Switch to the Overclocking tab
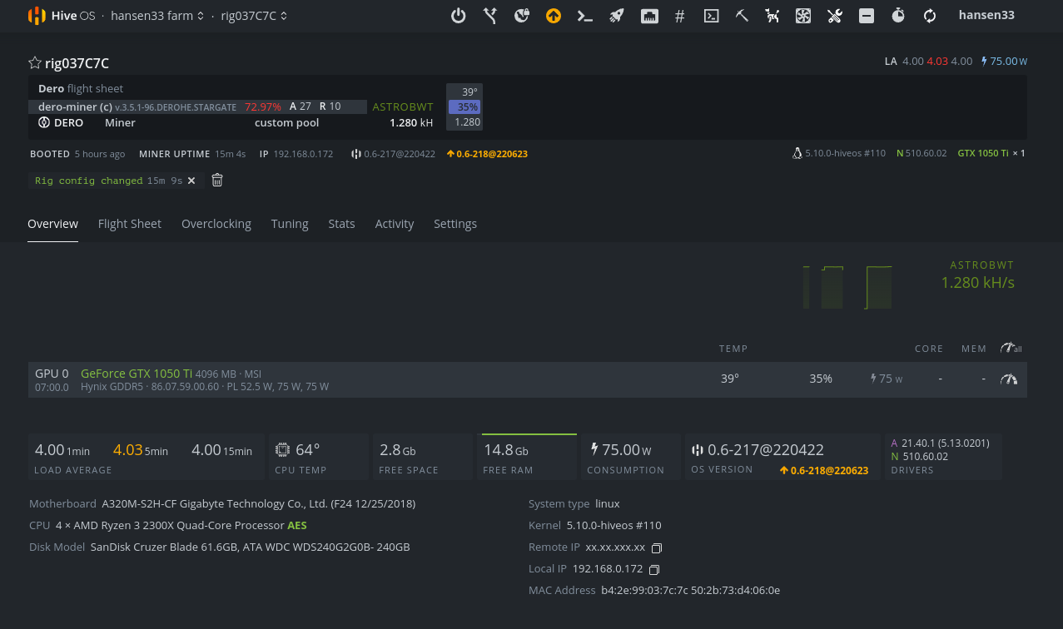 216,224
